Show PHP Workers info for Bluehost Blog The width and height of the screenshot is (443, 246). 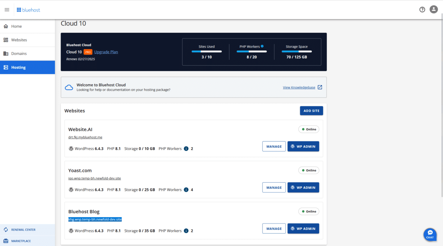pyautogui.click(x=186, y=231)
